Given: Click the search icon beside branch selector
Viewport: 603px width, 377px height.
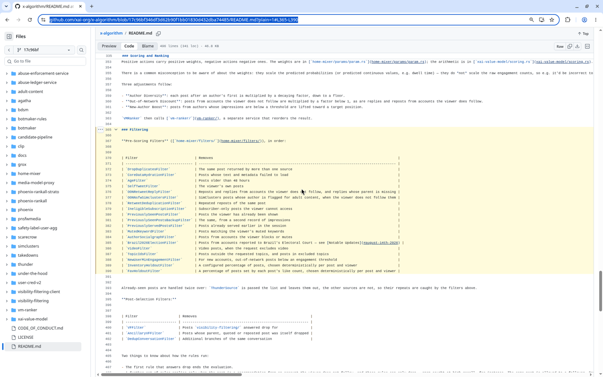Looking at the screenshot, I should coord(81,50).
